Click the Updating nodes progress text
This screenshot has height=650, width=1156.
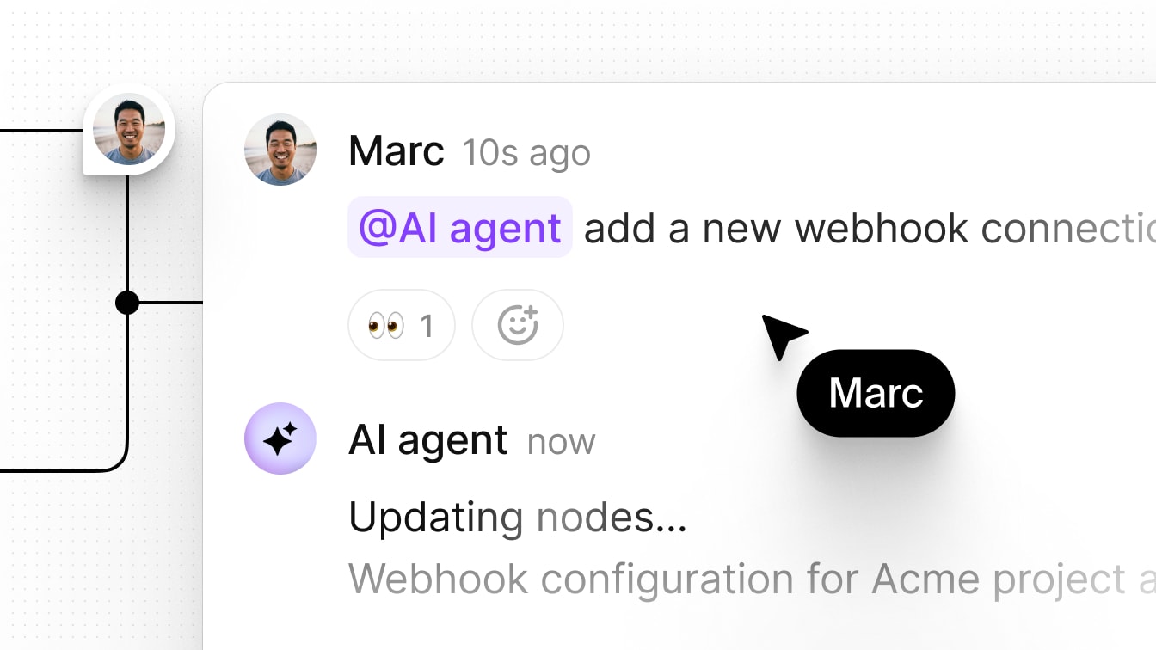516,517
